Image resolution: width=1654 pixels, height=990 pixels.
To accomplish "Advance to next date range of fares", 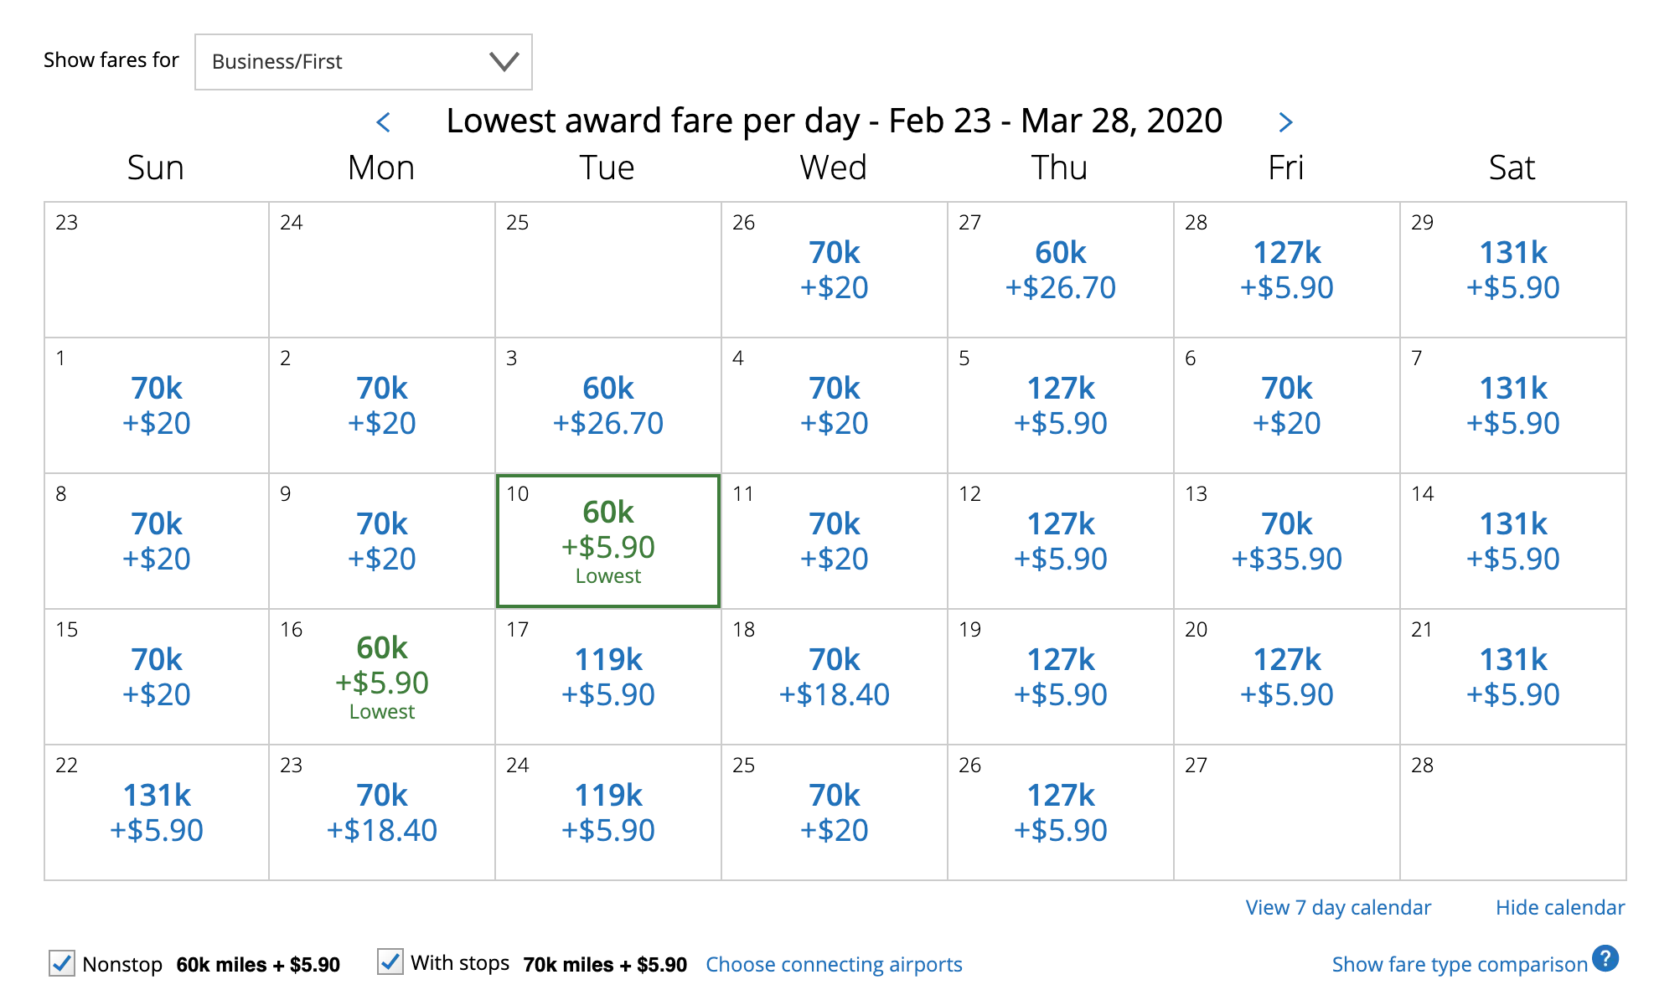I will point(1285,122).
